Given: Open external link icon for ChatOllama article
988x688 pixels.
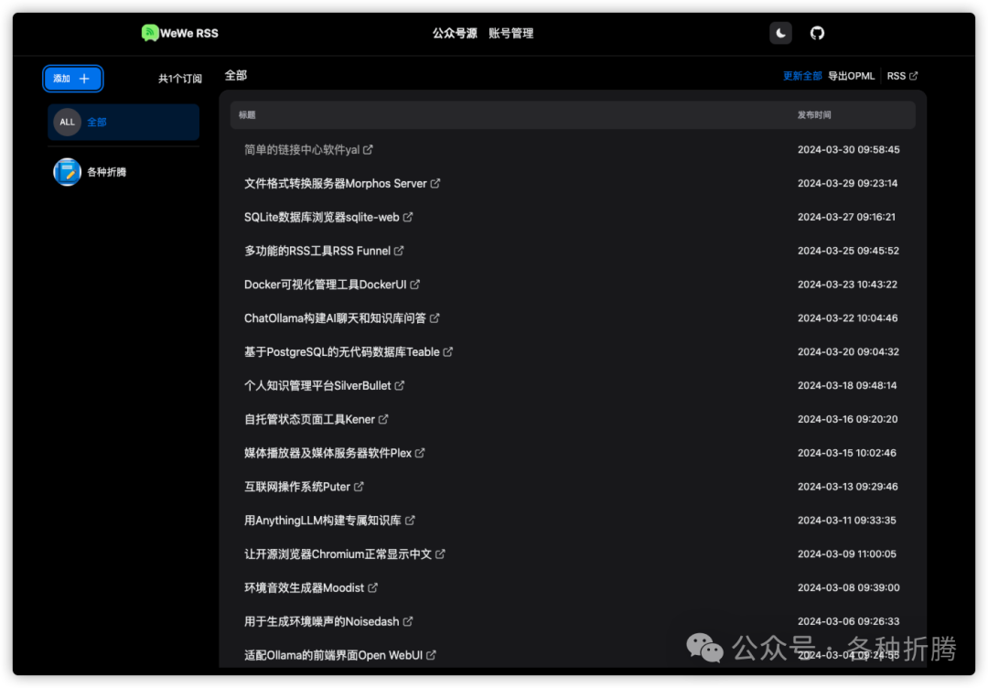Looking at the screenshot, I should coord(435,318).
